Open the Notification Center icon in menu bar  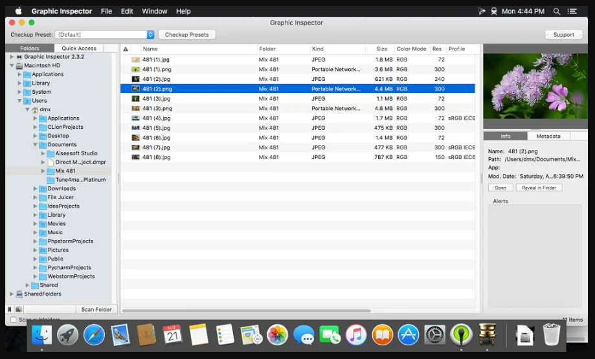click(x=572, y=12)
